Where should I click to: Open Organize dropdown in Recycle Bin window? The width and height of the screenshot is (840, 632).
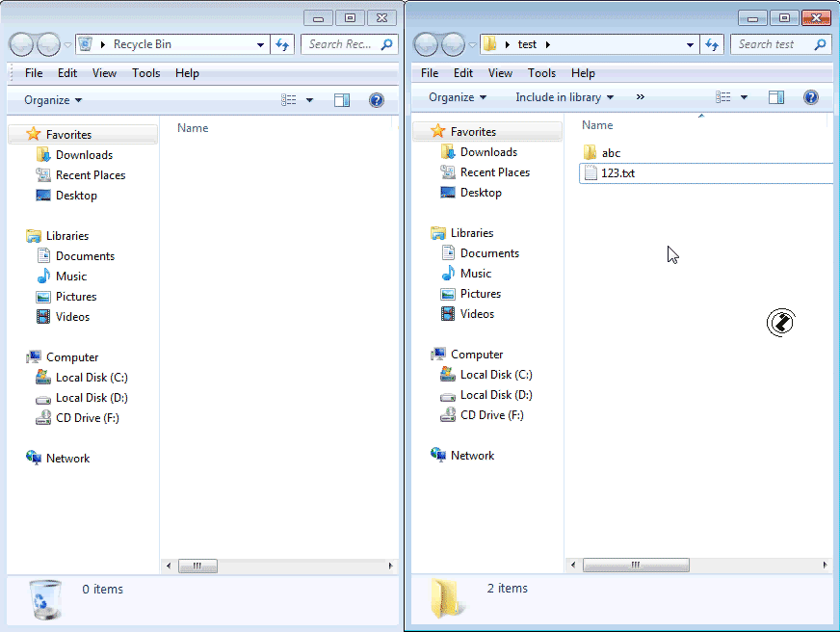53,100
